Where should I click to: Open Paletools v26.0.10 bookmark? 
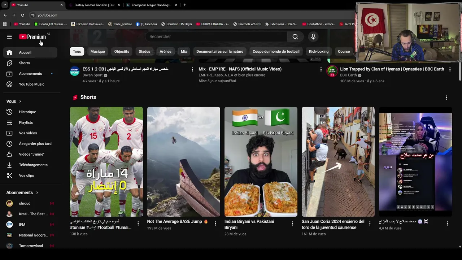point(247,24)
